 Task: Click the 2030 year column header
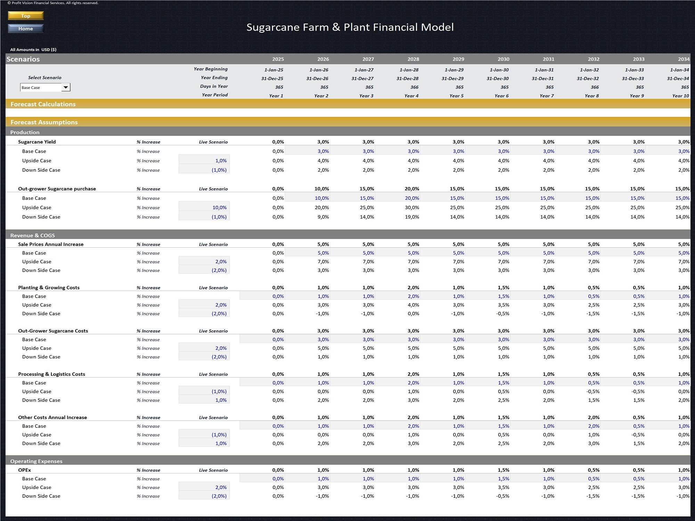pyautogui.click(x=504, y=59)
